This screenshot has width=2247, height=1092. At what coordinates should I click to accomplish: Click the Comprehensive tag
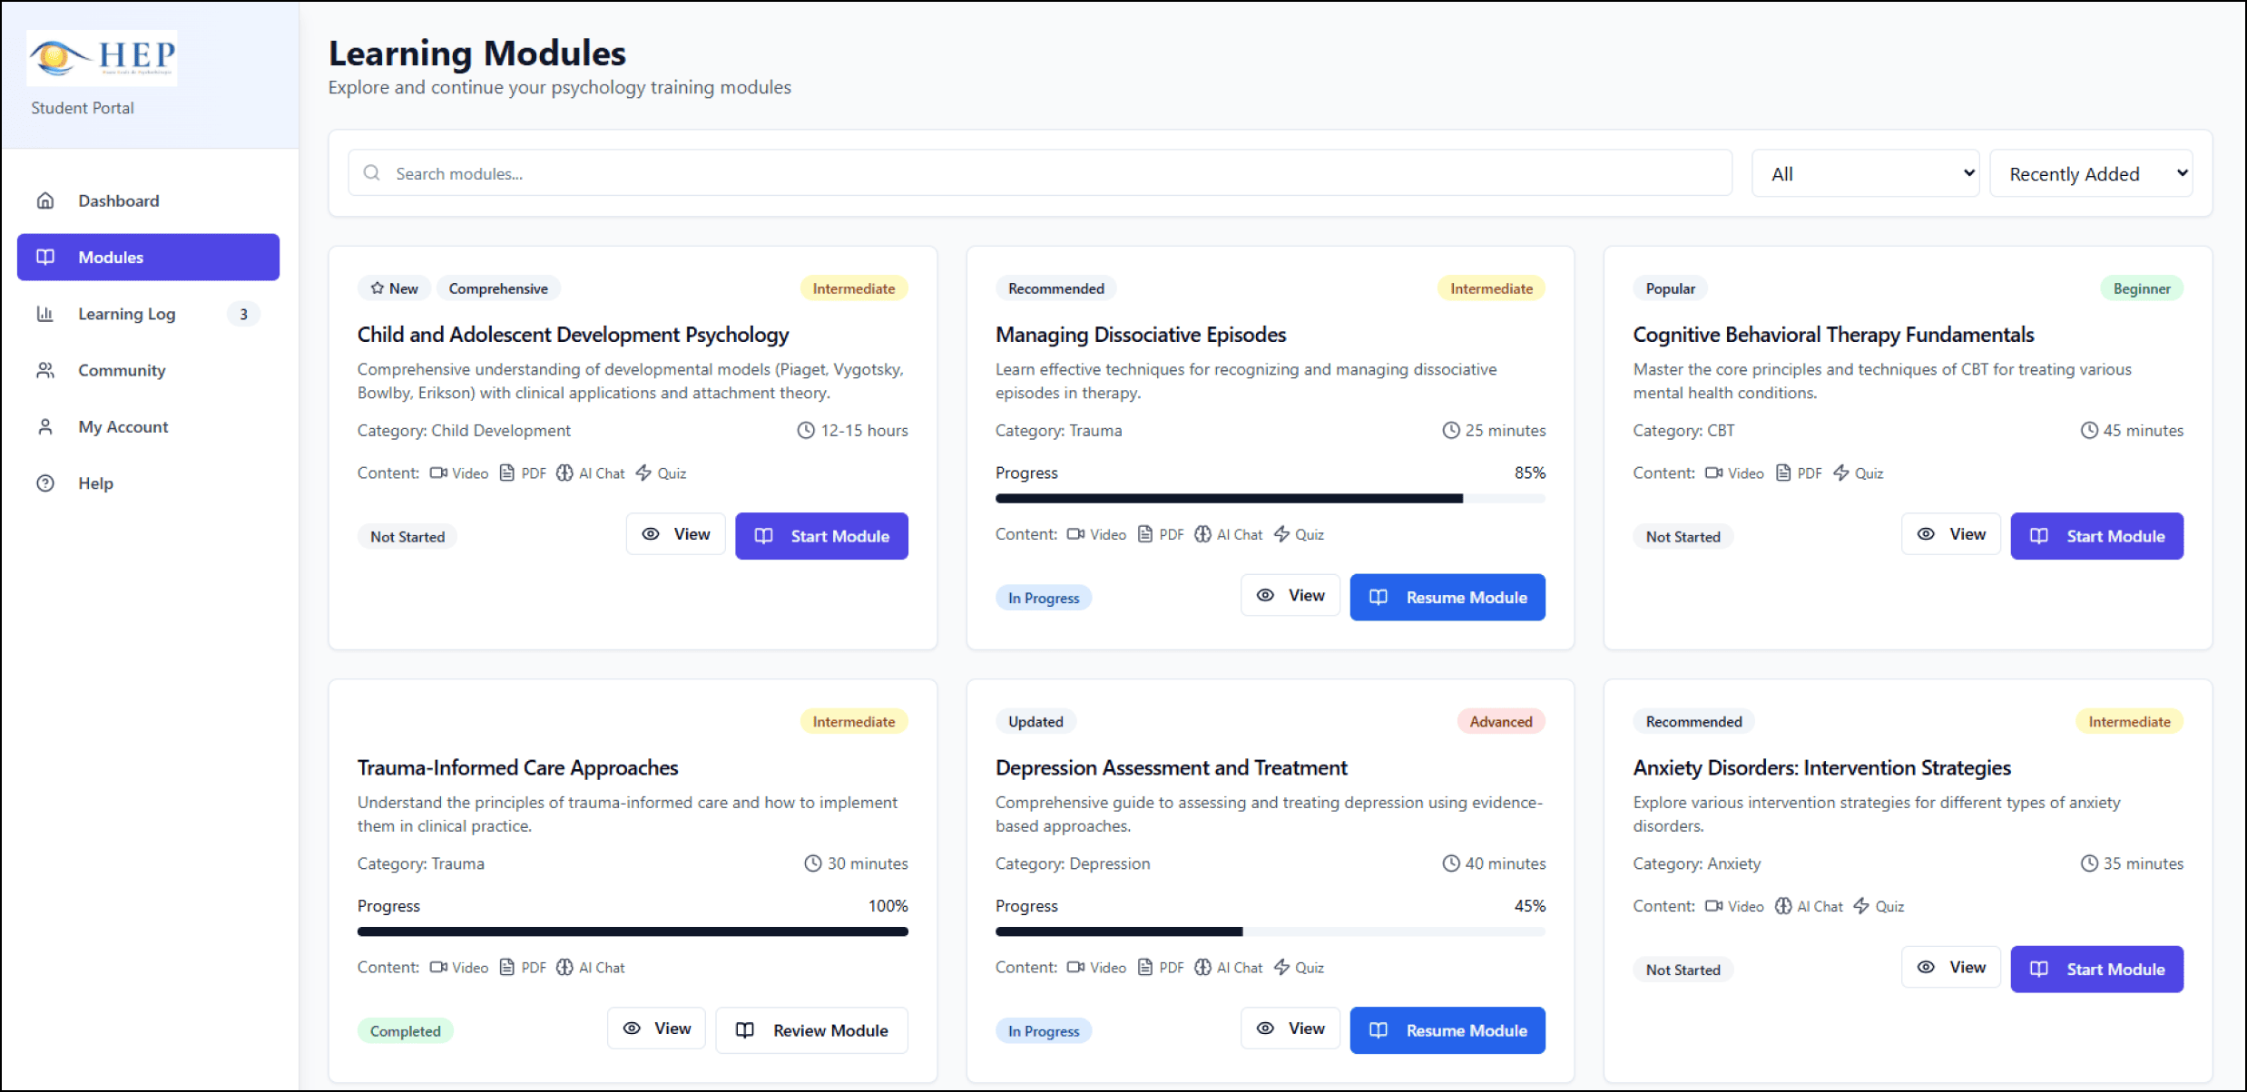[x=498, y=288]
